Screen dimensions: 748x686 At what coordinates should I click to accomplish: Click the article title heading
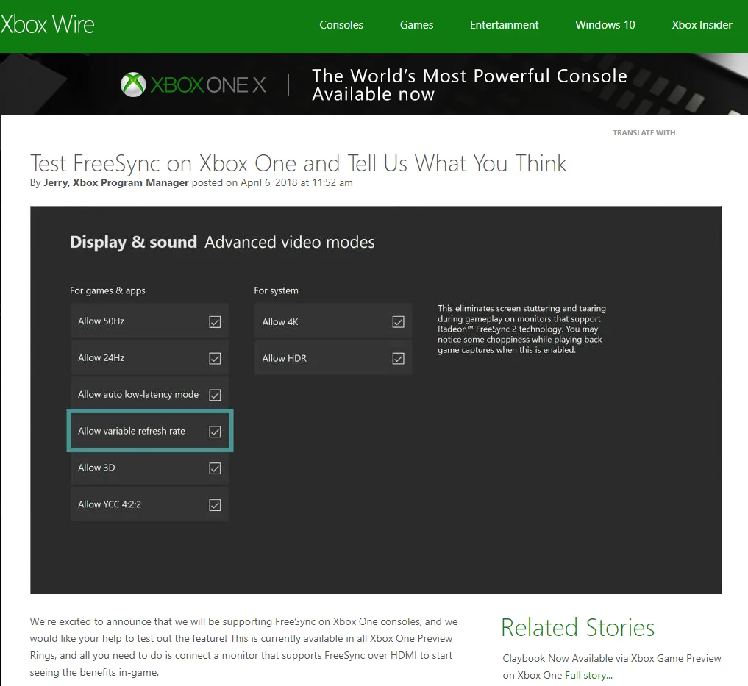pyautogui.click(x=299, y=163)
